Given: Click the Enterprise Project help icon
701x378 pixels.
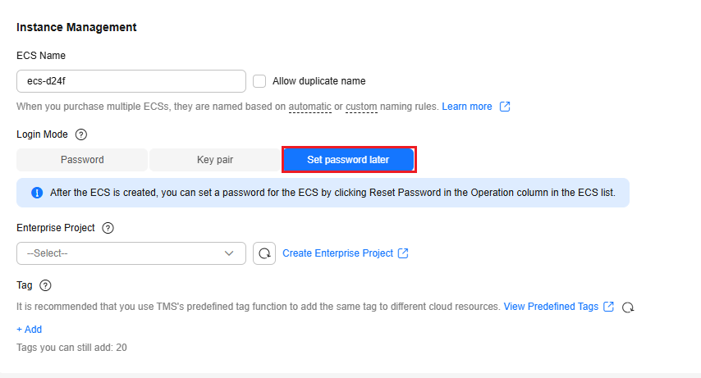Looking at the screenshot, I should [108, 228].
